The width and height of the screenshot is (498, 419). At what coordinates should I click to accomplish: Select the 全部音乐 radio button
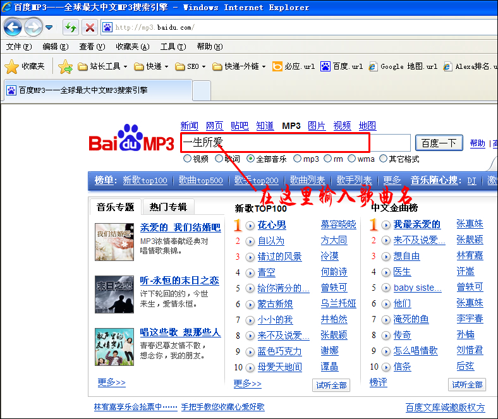coord(251,158)
